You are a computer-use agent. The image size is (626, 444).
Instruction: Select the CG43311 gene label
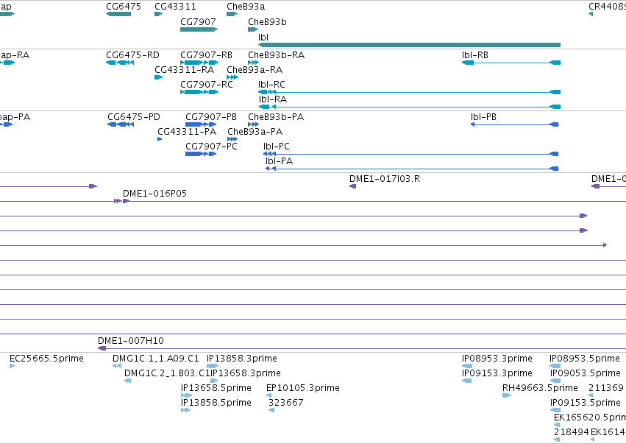pos(175,7)
